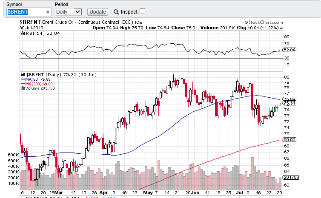Click the High 75.79 header value
Viewport: 321px width, 198px height.
click(x=132, y=28)
